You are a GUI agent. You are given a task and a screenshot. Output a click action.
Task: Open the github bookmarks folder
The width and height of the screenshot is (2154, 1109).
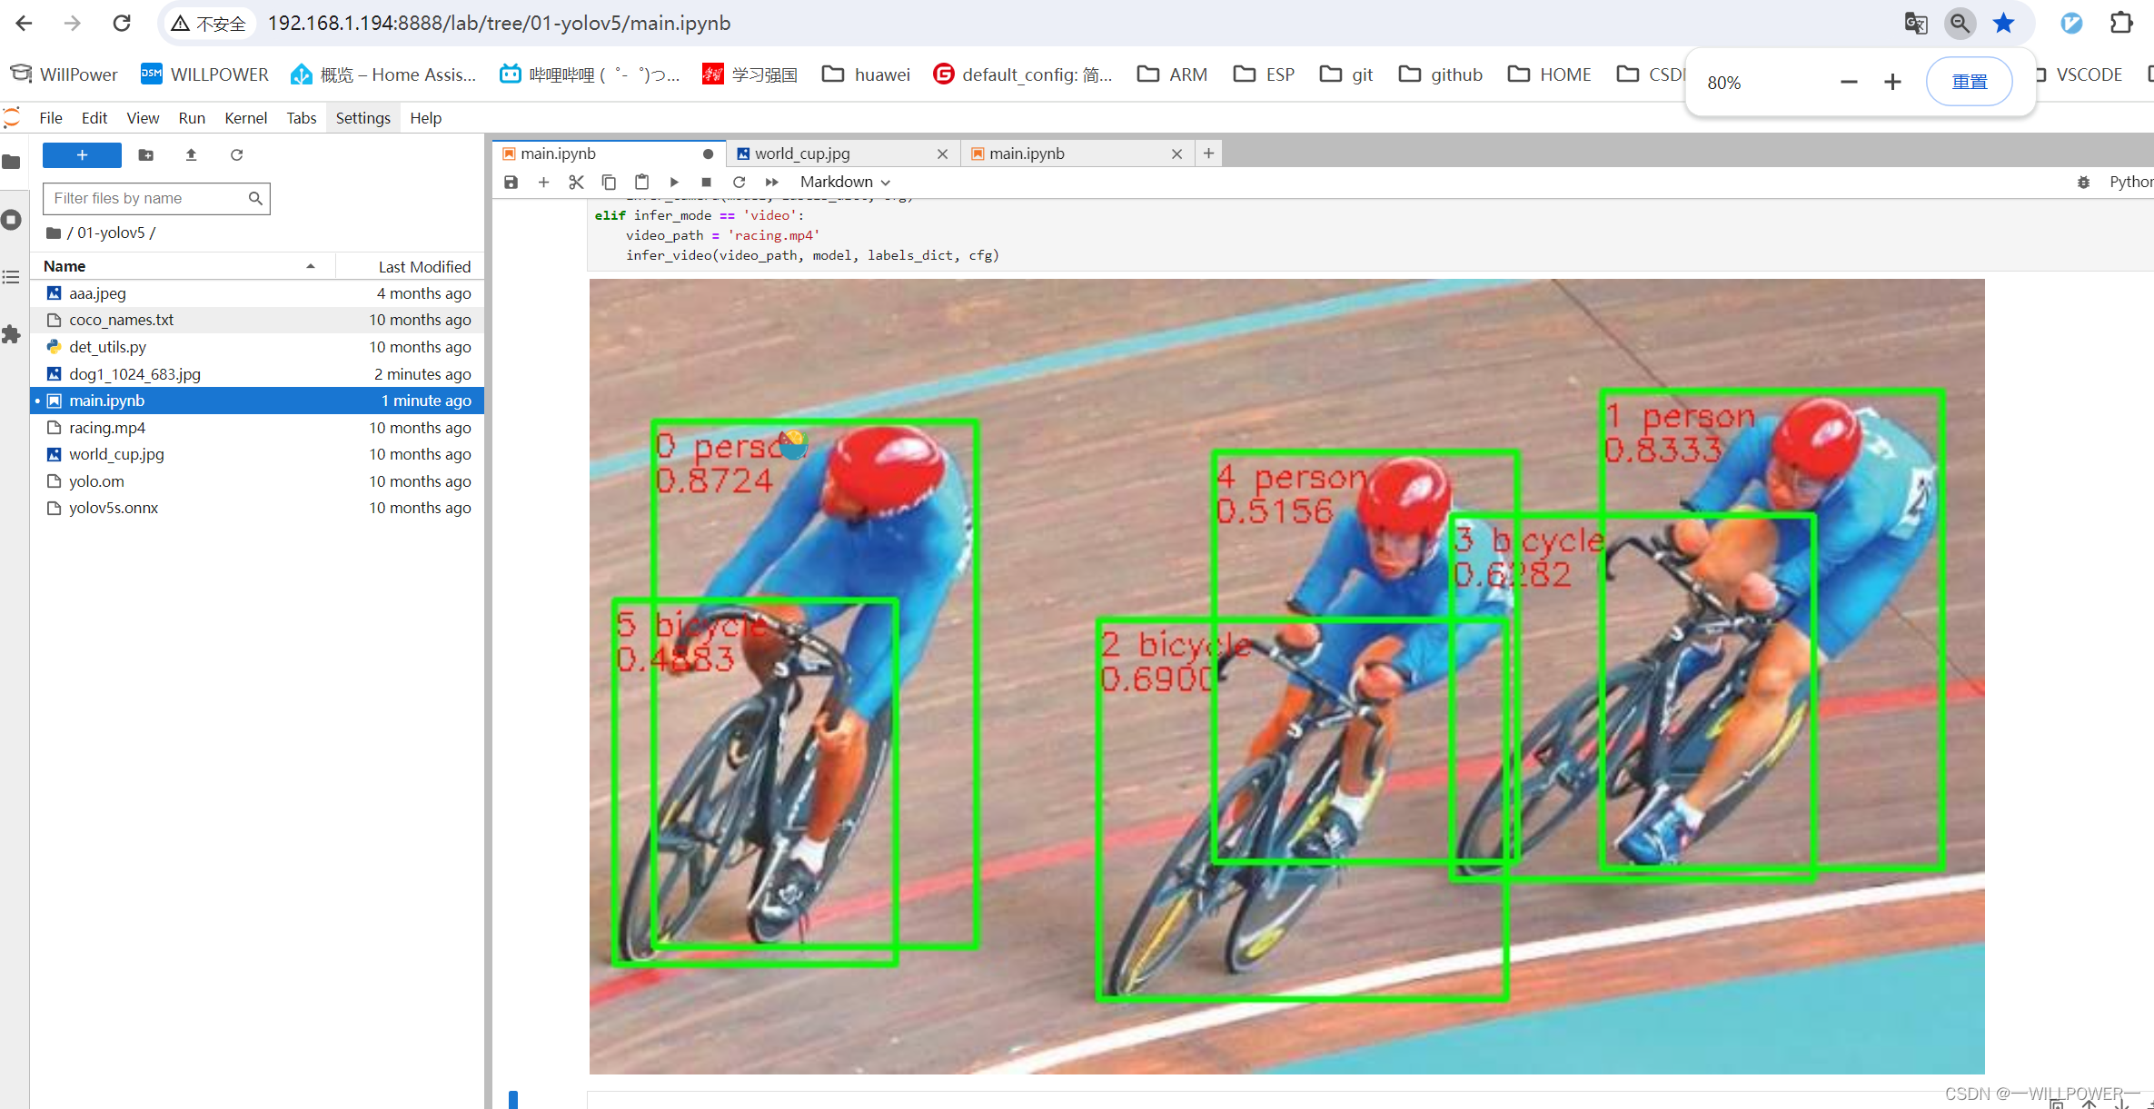pos(1441,74)
